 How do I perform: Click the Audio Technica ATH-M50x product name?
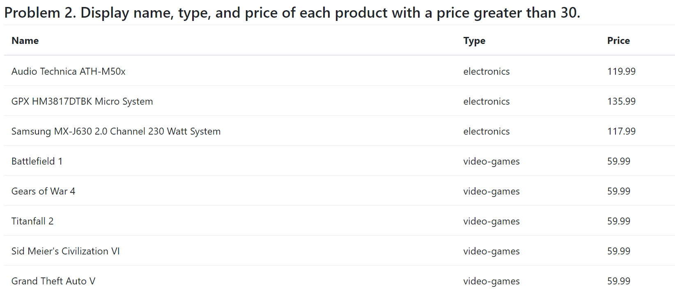coord(69,71)
